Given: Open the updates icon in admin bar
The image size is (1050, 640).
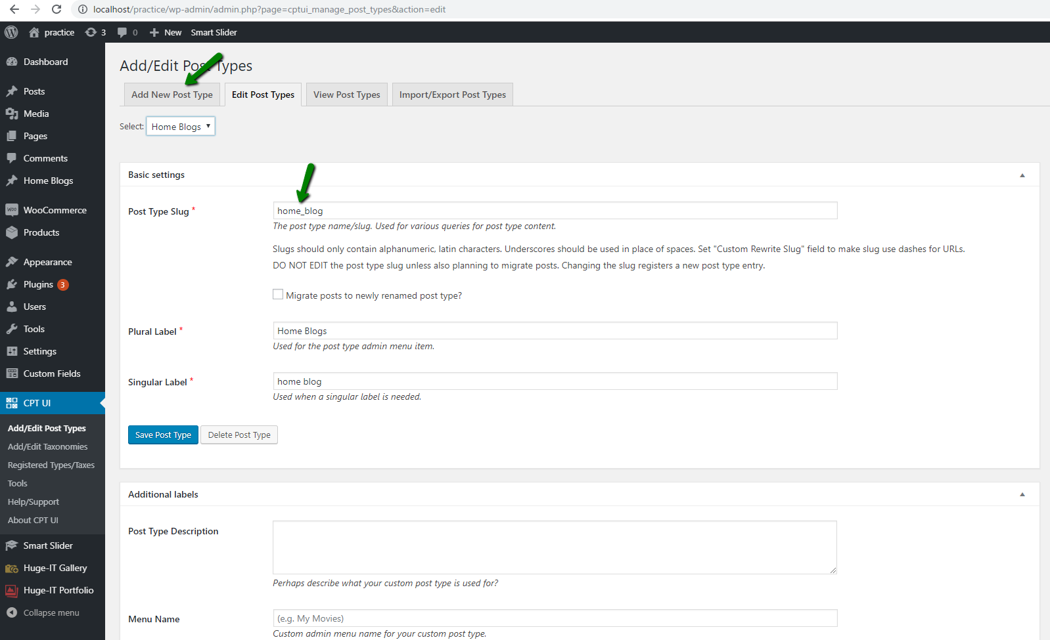Looking at the screenshot, I should [91, 32].
